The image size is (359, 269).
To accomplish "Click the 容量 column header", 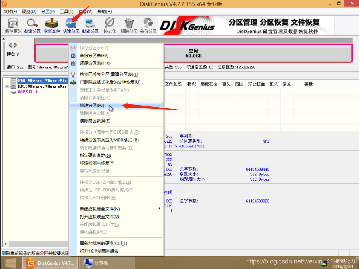I will (x=308, y=84).
